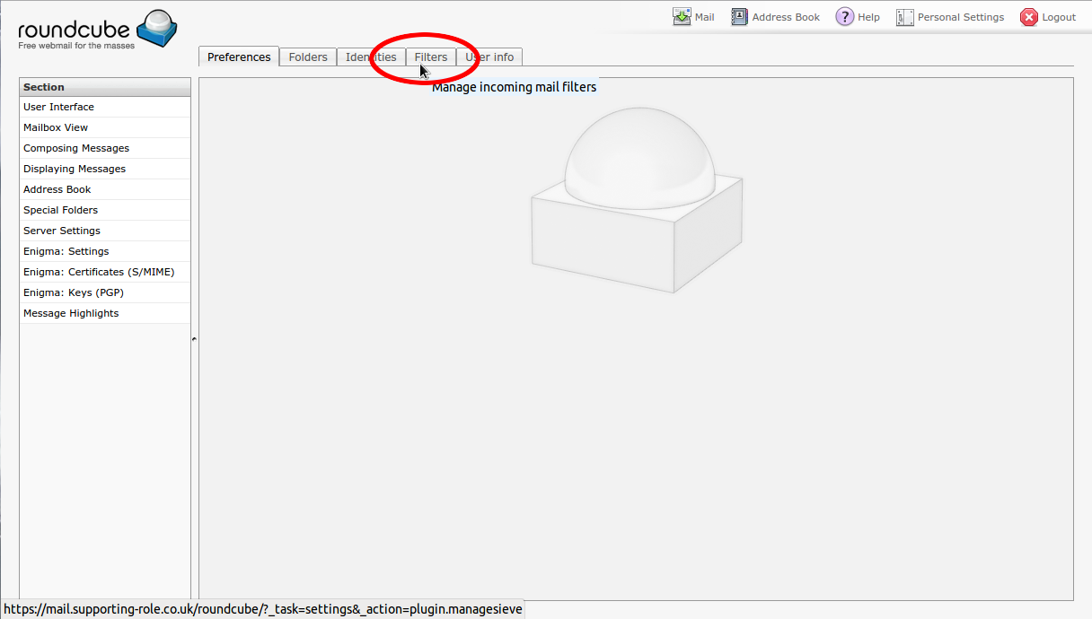The image size is (1092, 619).
Task: Select Mailbox View section
Action: (x=56, y=127)
